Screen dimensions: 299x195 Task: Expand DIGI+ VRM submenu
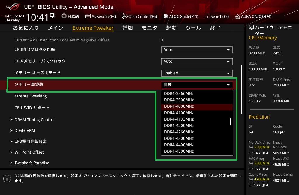pos(23,130)
